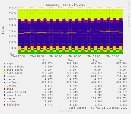Select the 'mapped' legend label
The height and width of the screenshot is (114, 131).
[12, 98]
